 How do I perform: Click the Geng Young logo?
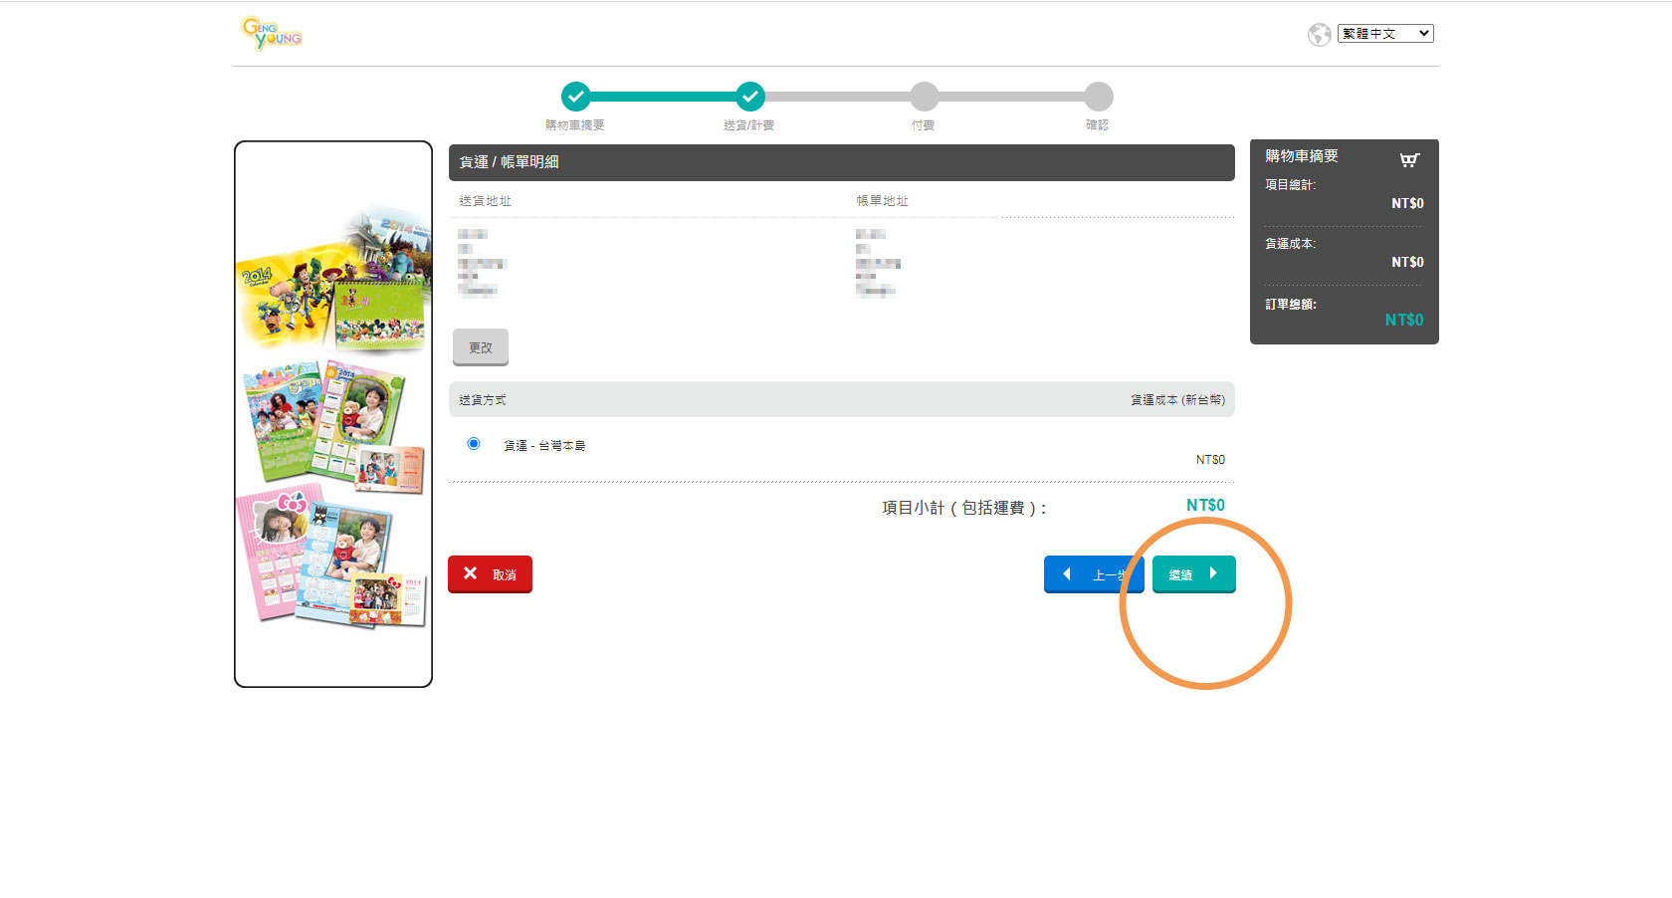coord(272,33)
